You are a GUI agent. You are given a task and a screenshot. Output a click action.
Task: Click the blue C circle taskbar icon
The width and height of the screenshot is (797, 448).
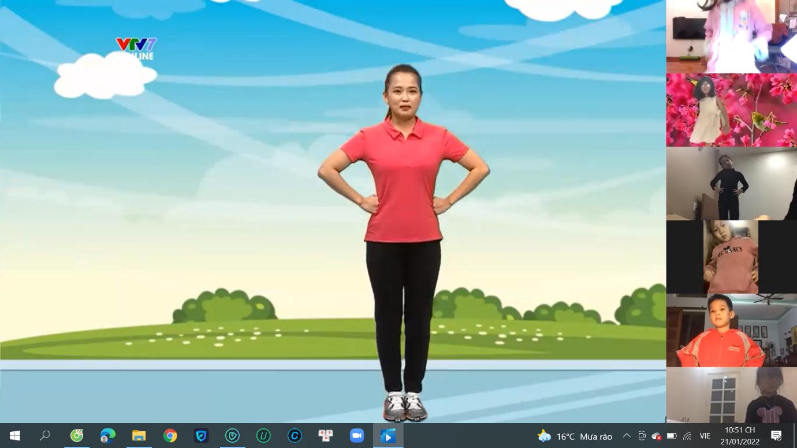click(x=295, y=436)
